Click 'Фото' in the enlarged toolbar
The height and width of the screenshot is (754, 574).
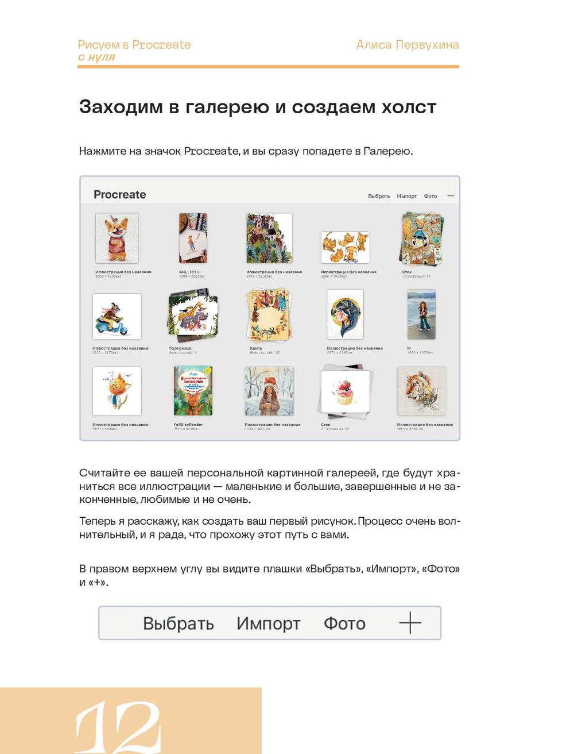[x=344, y=624]
